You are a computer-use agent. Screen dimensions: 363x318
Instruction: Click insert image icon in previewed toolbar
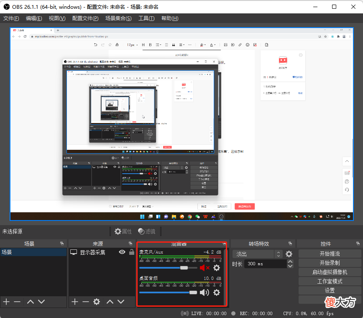click(x=225, y=45)
